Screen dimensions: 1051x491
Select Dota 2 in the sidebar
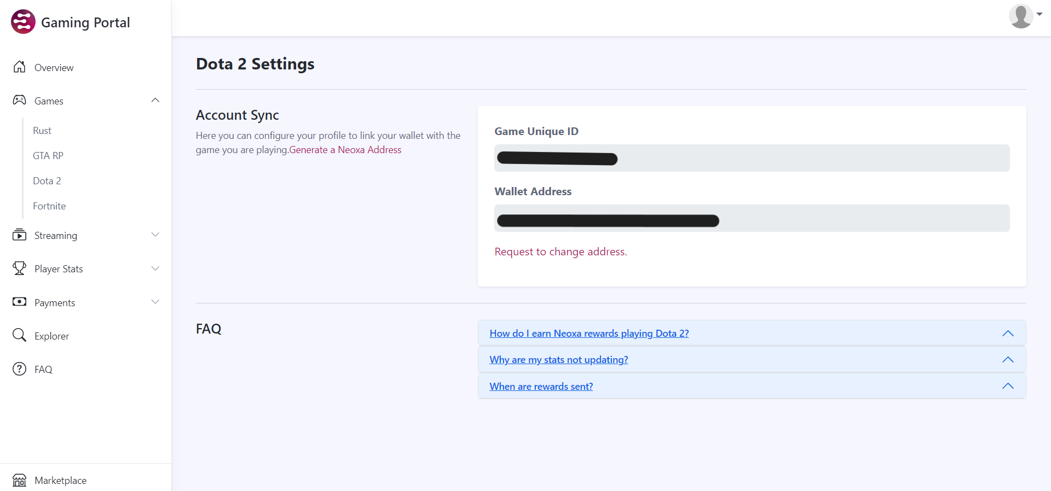click(x=47, y=181)
